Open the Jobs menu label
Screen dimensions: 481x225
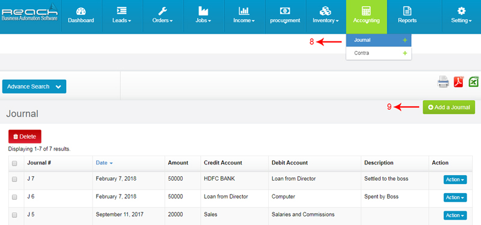203,20
